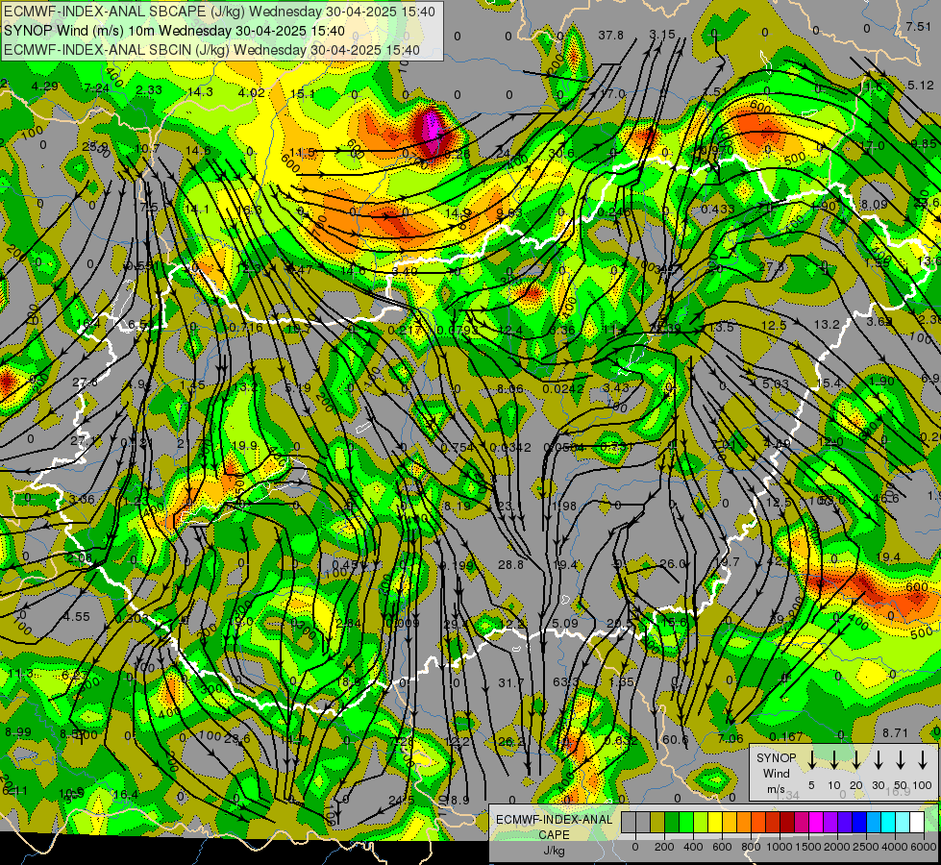Click the 10 m/s wind arrow in SYNOP legend
Screen dimensions: 941x865
click(x=833, y=760)
